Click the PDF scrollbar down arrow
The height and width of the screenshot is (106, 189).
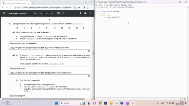click(93, 97)
